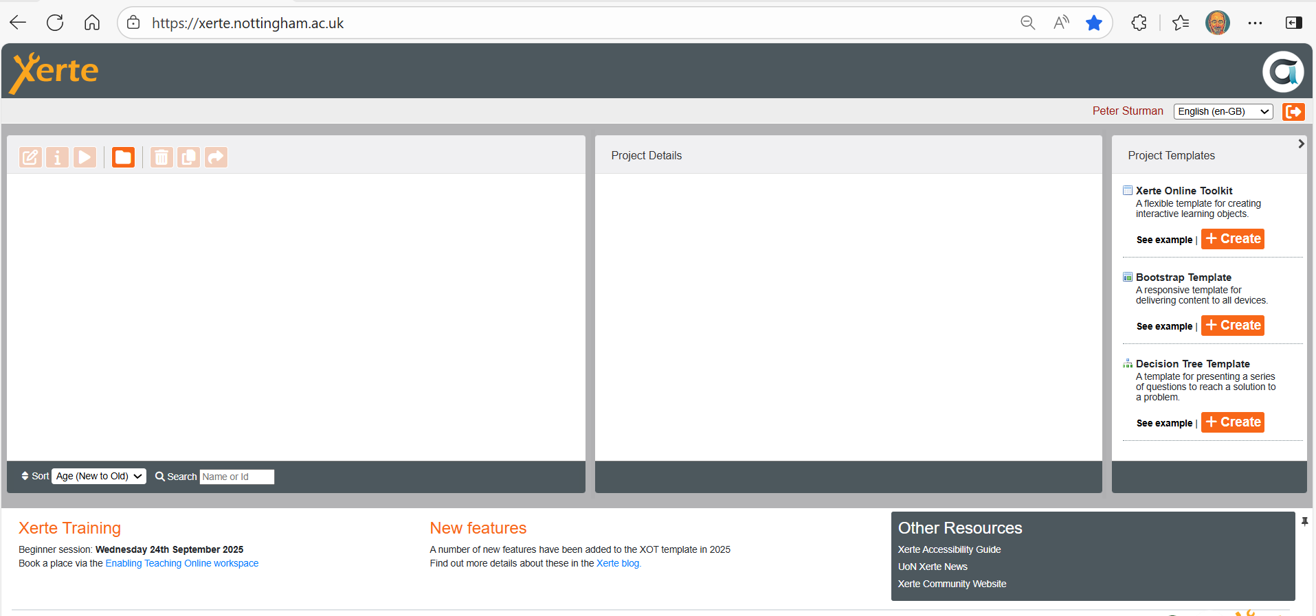This screenshot has height=616, width=1316.
Task: Open the language dropdown English (en-GB)
Action: coord(1223,111)
